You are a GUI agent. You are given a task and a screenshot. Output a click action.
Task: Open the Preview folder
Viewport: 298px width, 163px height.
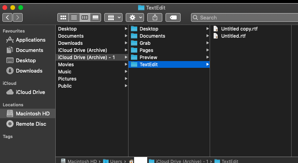click(x=169, y=57)
